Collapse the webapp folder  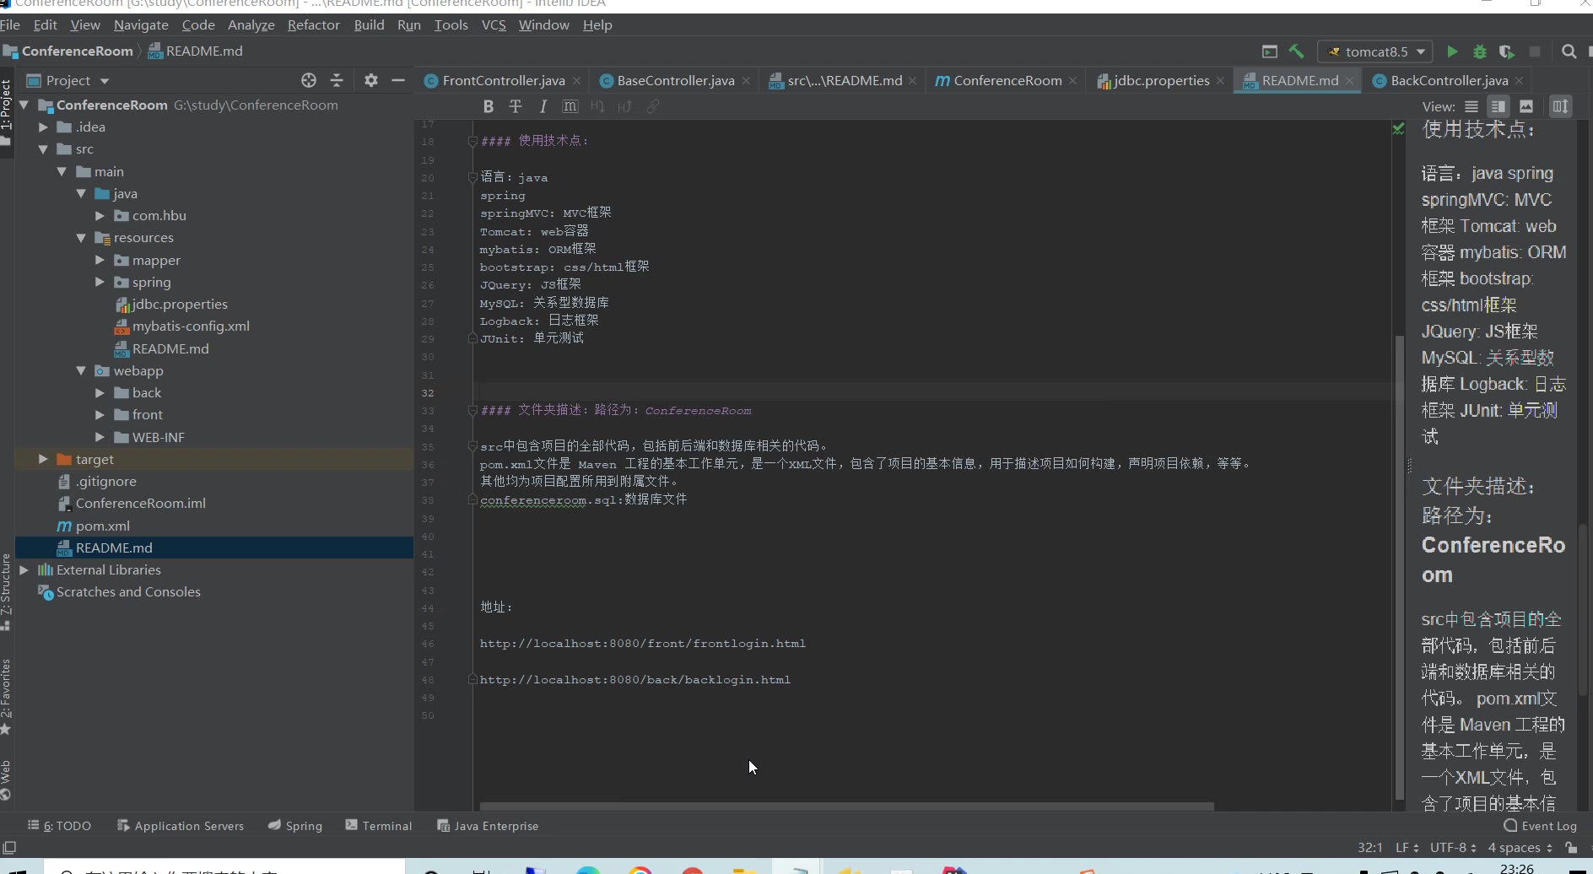81,370
